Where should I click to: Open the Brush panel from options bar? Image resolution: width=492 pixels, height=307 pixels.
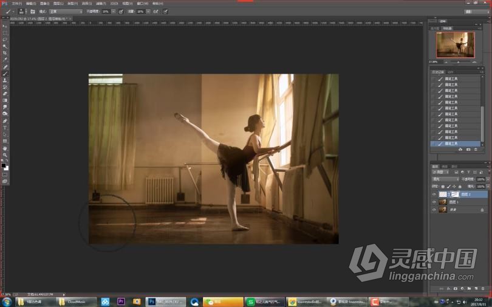click(x=33, y=12)
